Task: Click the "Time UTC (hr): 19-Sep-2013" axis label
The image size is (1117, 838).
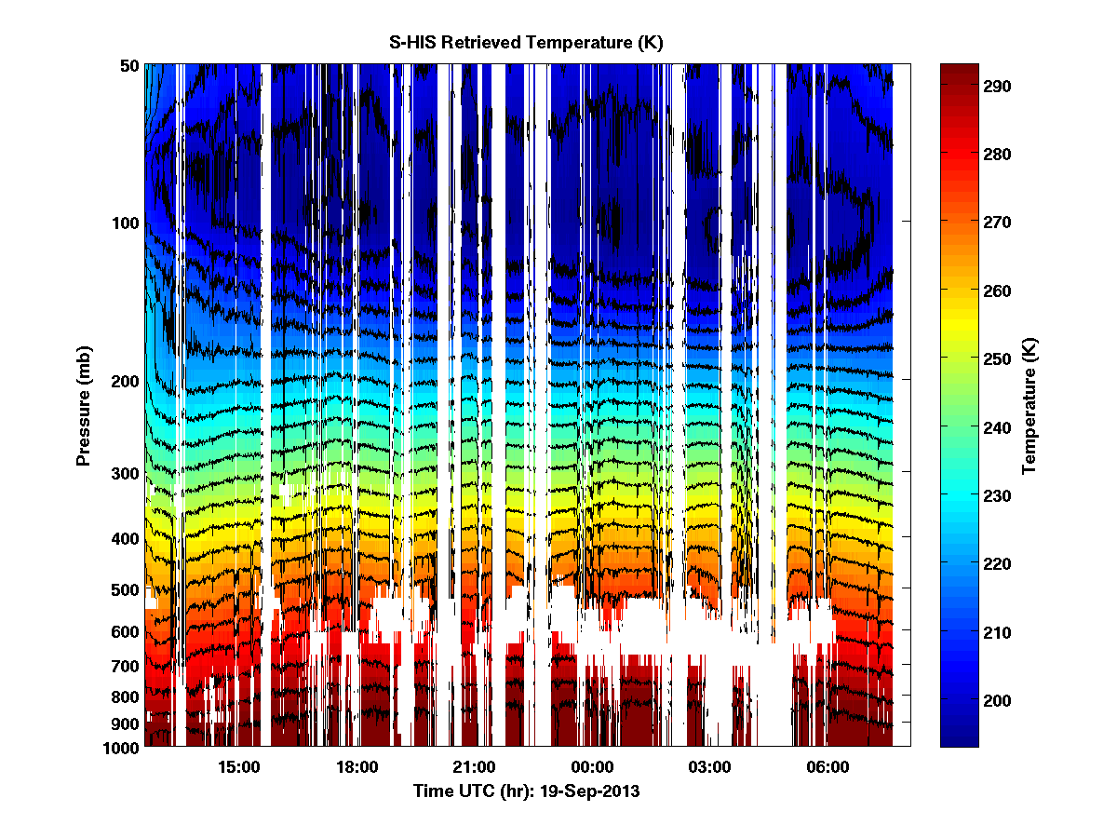Action: [527, 791]
